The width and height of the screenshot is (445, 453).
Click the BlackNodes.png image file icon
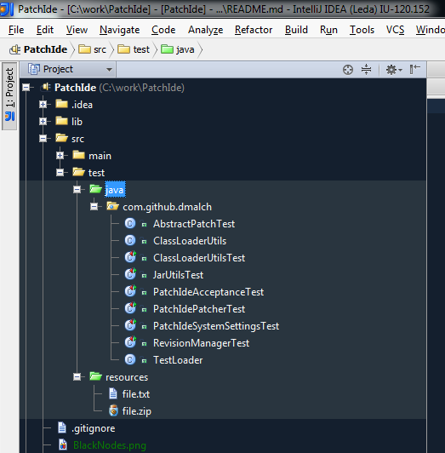pos(63,444)
